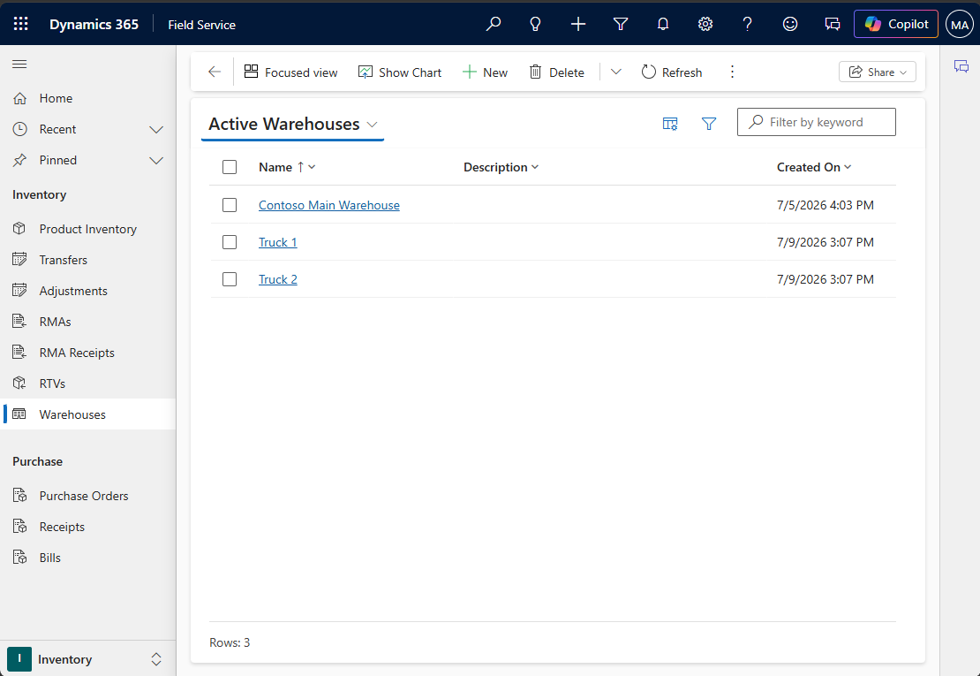Screen dimensions: 980x676
Task: Open the more commands ellipsis
Action: (732, 72)
